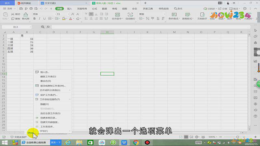Toggle Italic formatting
The width and height of the screenshot is (260, 146).
[x=39, y=19]
